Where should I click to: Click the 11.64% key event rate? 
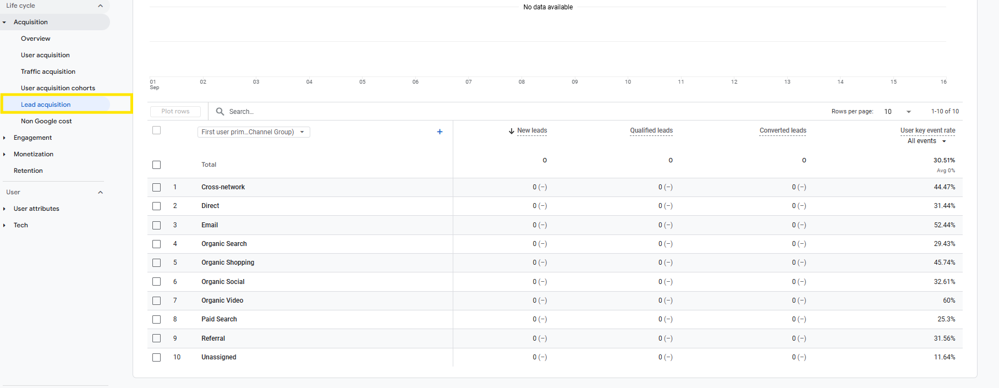pos(945,357)
